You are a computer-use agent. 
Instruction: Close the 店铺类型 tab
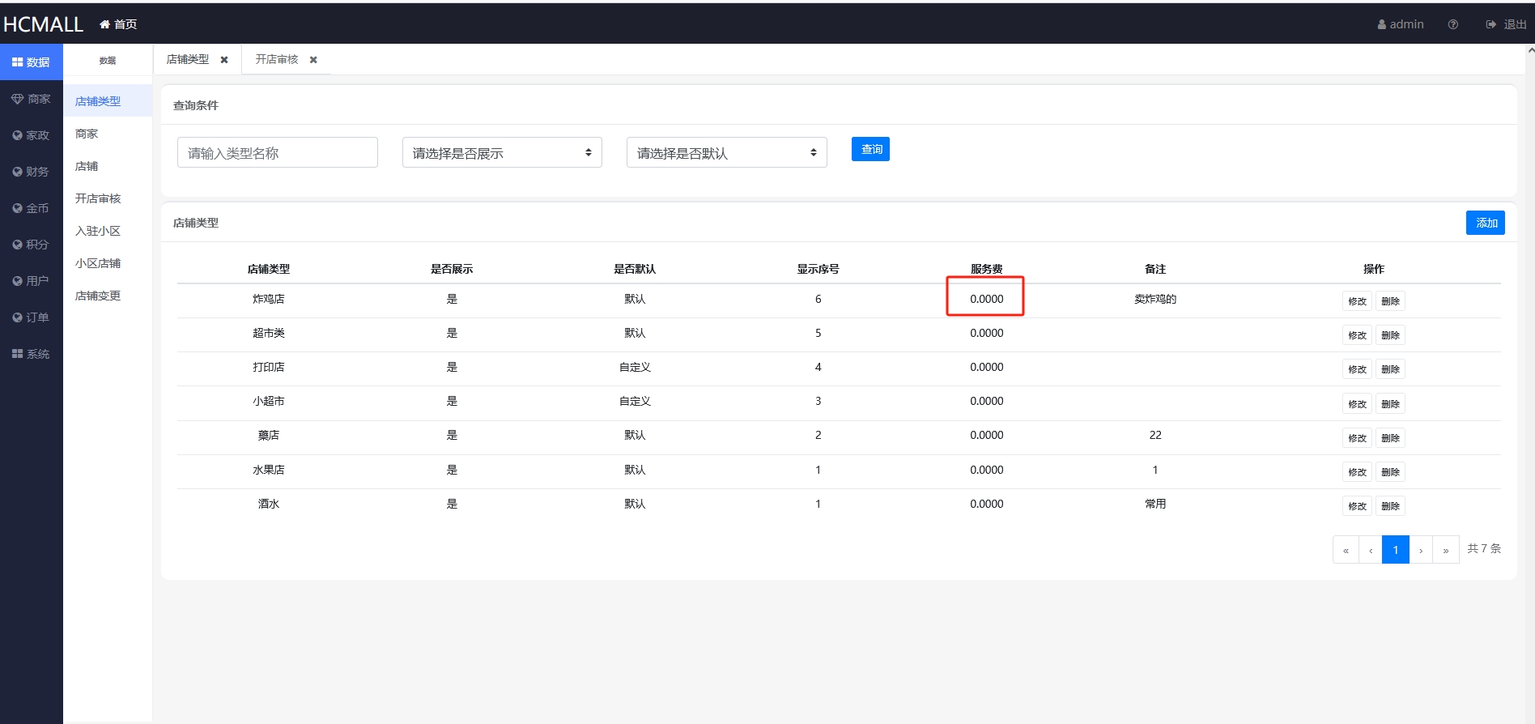pos(224,60)
